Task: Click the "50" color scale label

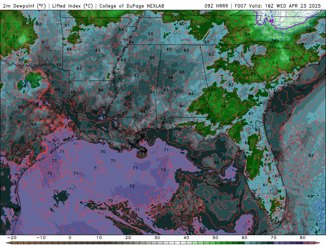Action: click(x=216, y=238)
